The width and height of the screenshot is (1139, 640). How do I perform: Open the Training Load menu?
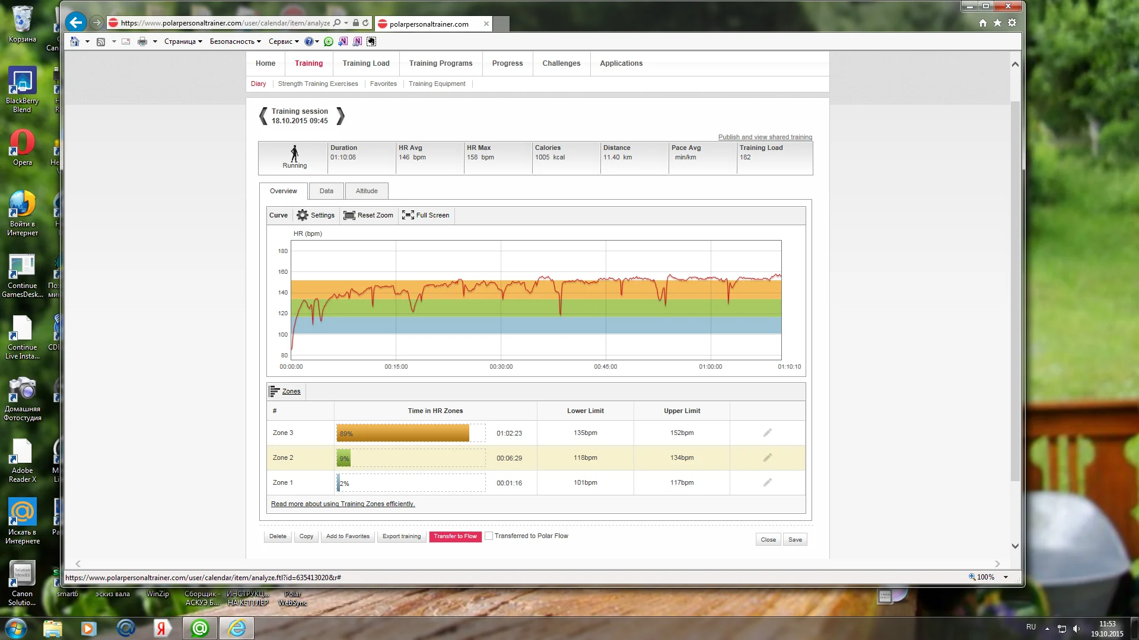pyautogui.click(x=365, y=63)
